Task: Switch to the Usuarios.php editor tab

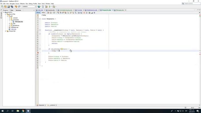Action: pyautogui.click(x=51, y=10)
